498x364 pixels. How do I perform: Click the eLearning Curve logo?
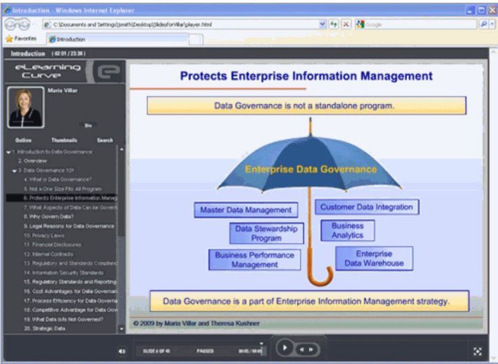tap(65, 72)
